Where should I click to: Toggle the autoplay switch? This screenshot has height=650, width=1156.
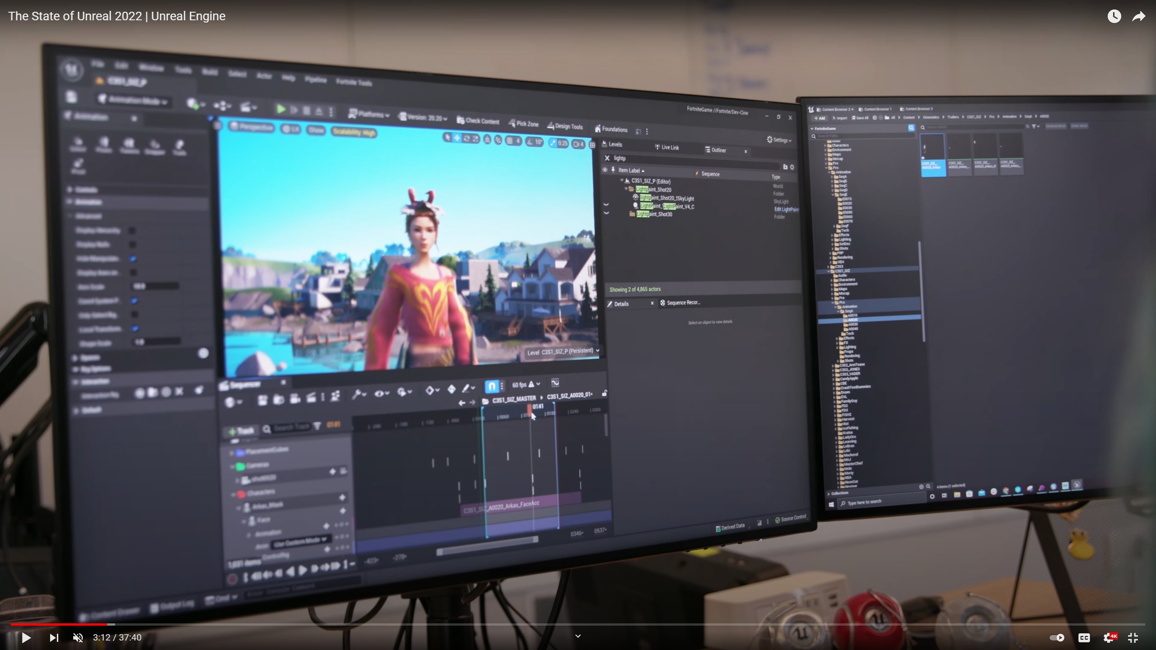(1057, 637)
